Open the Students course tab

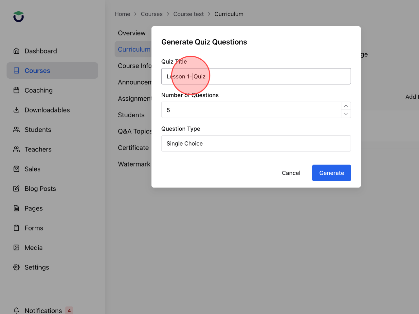[x=131, y=115]
